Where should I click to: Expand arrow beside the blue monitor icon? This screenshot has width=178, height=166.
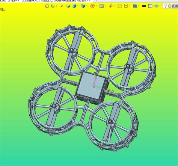(x=139, y=6)
